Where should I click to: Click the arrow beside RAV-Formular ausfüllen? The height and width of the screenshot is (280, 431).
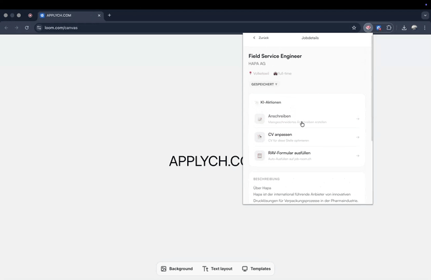pyautogui.click(x=358, y=155)
